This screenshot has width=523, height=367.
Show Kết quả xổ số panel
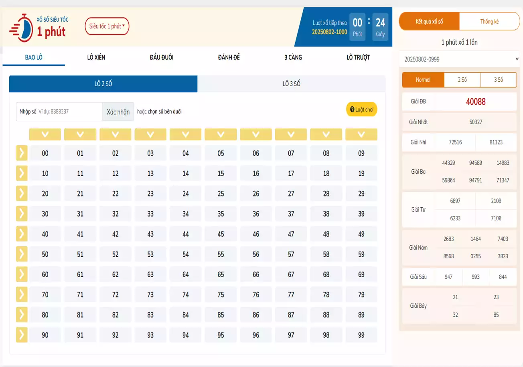coord(429,21)
